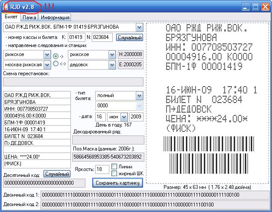The image size is (272, 212).
Task: Click the H:2000008 code field
Action: click(131, 54)
